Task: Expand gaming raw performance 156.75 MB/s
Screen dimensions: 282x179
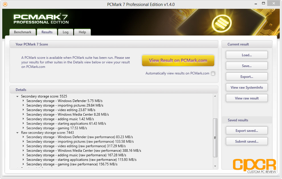Action: point(23,164)
